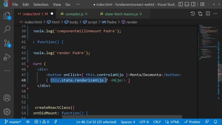Screen dimensions: 222x125
Task: Show hidden menus via title bar ellipsis
Action: click(x=78, y=5)
